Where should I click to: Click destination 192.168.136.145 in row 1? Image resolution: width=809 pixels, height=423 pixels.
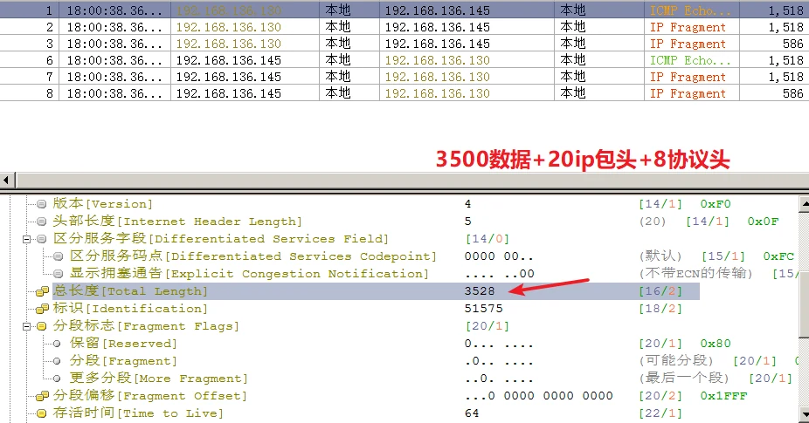click(437, 10)
